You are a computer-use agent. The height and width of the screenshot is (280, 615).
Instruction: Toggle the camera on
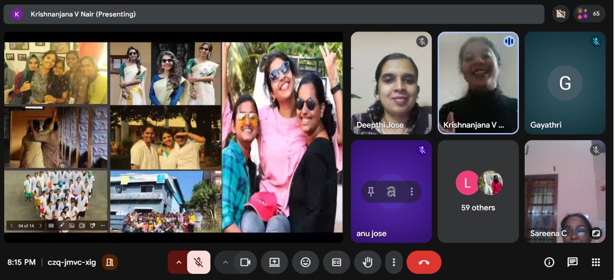245,262
